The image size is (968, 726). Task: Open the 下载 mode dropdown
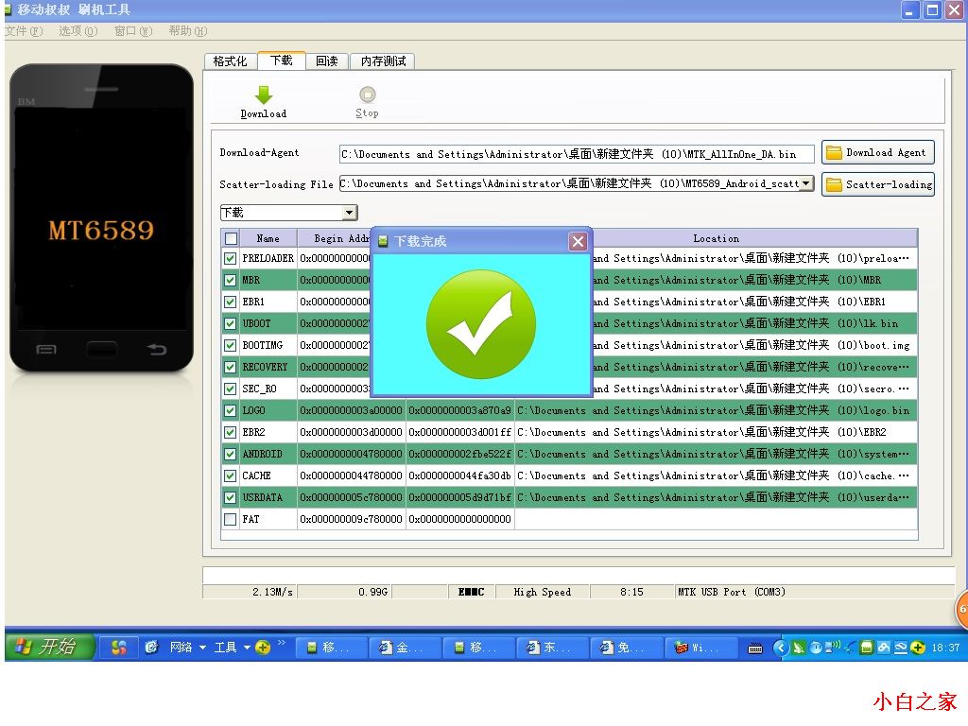coord(350,213)
